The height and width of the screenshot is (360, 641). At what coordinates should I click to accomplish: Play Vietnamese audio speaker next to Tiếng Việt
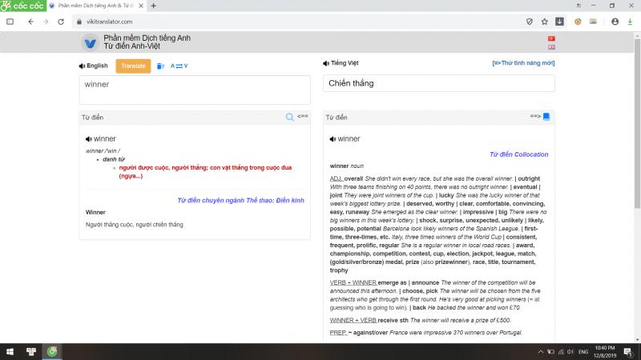[x=326, y=63]
